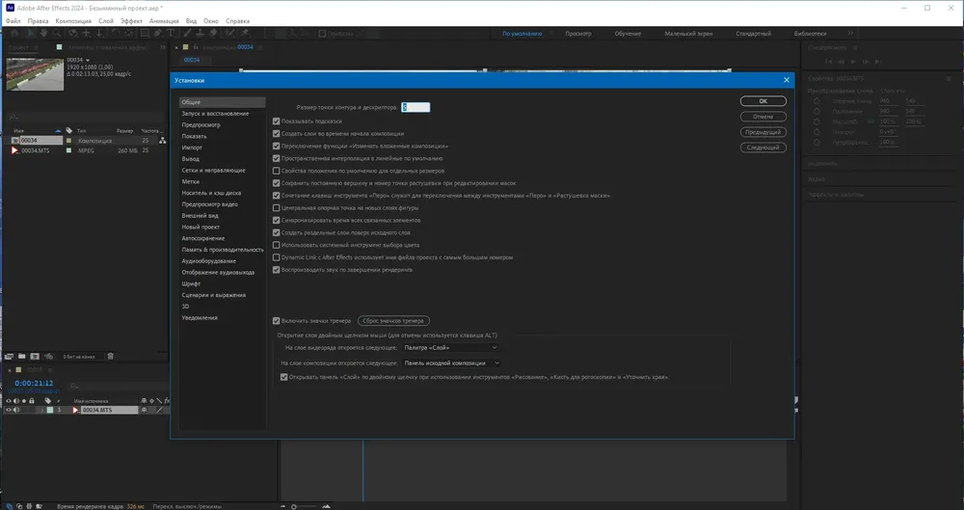
Task: Create new folder in Project panel
Action: (x=21, y=356)
